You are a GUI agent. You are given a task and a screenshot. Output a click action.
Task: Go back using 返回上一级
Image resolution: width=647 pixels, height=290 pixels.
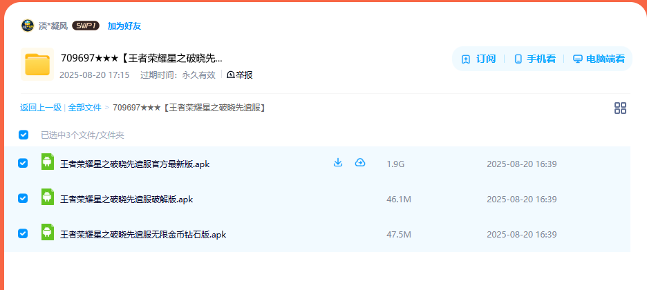(x=40, y=108)
